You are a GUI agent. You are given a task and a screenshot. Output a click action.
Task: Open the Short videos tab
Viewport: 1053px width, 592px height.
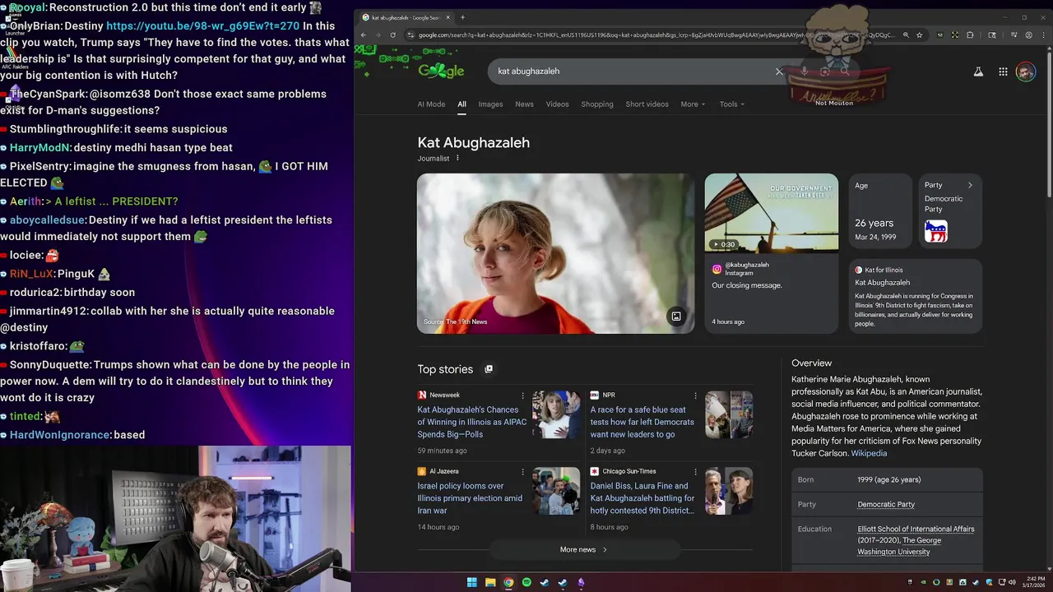pyautogui.click(x=647, y=104)
